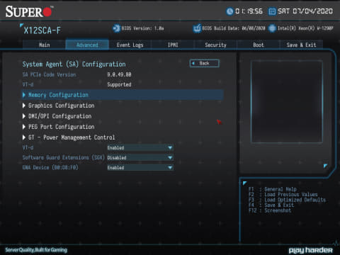The height and width of the screenshot is (255, 340).
Task: Select the Advanced tab
Action: coord(87,45)
